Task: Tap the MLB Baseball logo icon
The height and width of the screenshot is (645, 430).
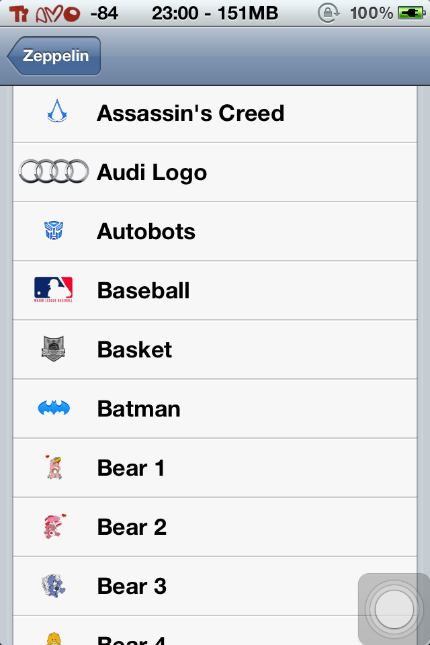Action: [x=54, y=290]
